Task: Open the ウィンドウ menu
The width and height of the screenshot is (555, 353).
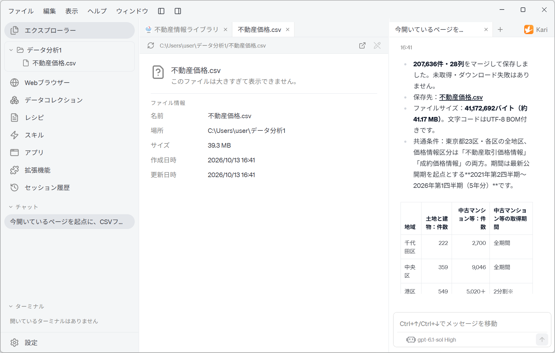Action: pyautogui.click(x=132, y=11)
